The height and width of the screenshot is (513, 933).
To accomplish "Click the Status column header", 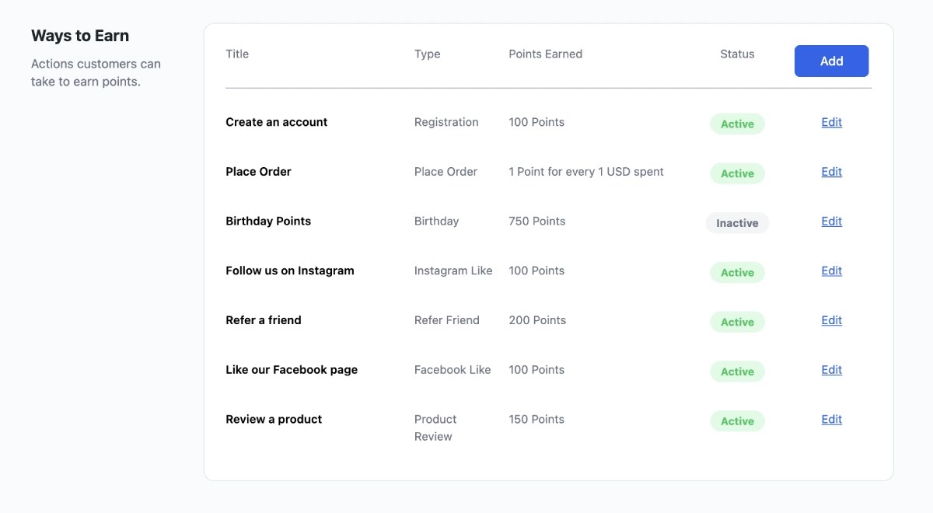I will (737, 54).
